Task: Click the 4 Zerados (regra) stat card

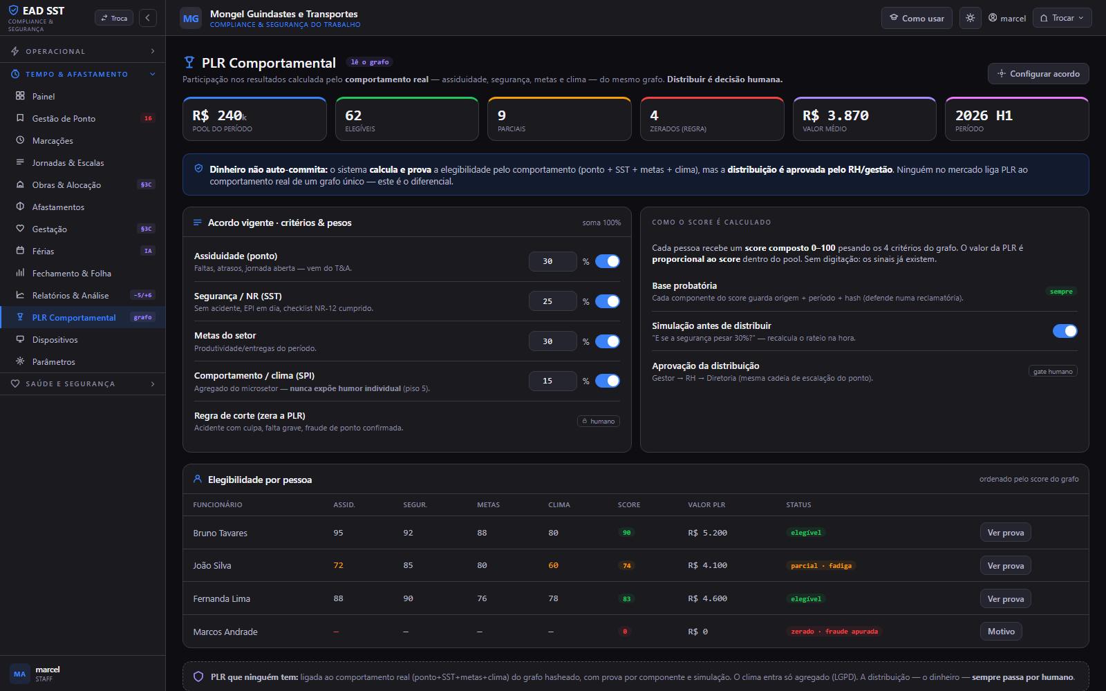Action: coord(712,119)
